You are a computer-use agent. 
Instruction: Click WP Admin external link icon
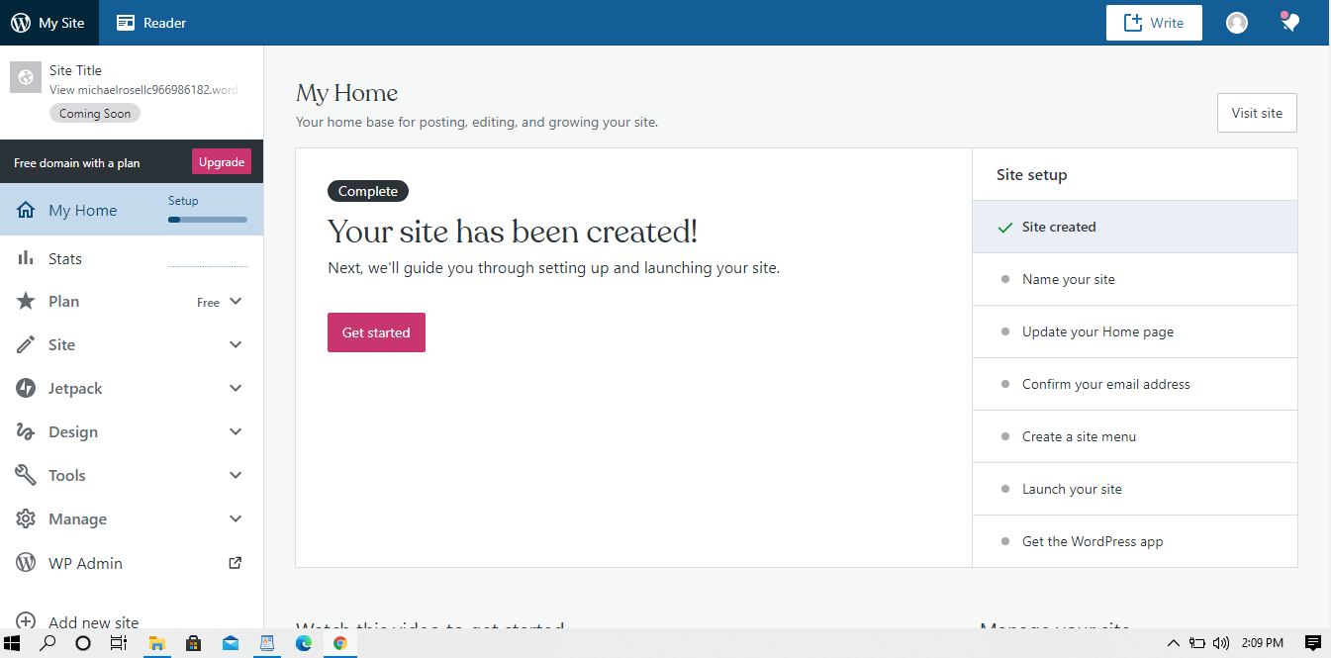coord(236,563)
